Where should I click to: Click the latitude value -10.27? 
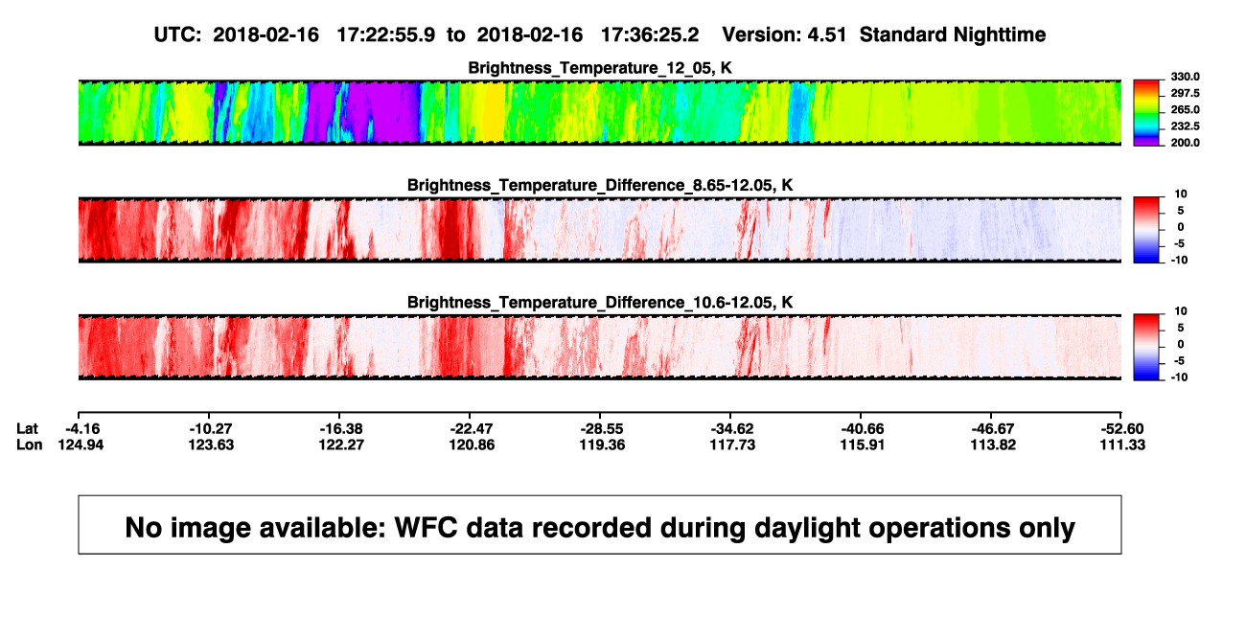pyautogui.click(x=212, y=428)
